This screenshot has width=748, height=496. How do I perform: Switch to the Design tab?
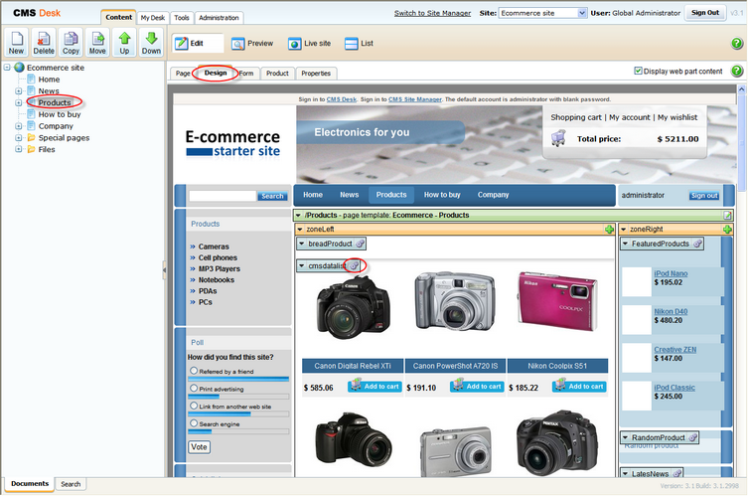216,73
